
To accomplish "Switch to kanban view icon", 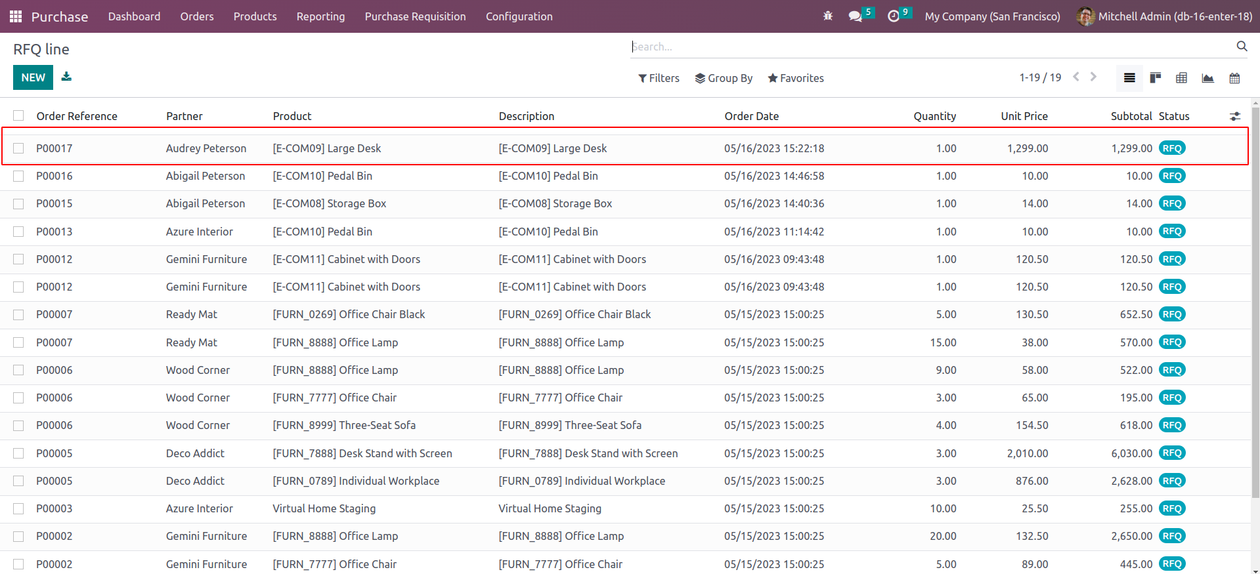I will click(1156, 78).
